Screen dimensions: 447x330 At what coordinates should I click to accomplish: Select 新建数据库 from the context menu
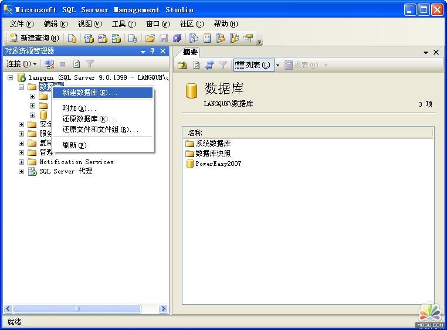[89, 93]
